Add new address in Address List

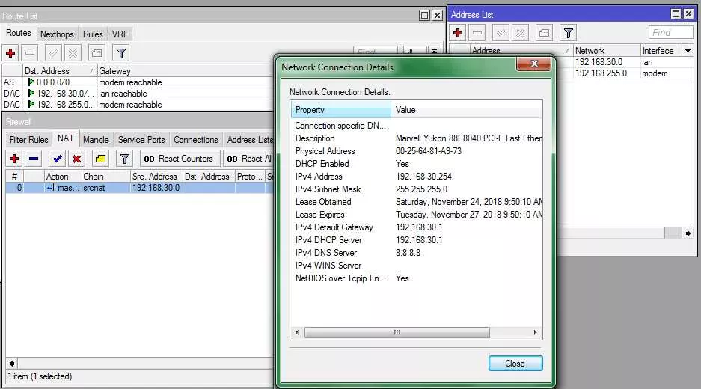tap(458, 33)
